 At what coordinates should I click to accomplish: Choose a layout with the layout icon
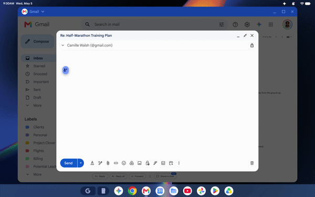(x=163, y=163)
